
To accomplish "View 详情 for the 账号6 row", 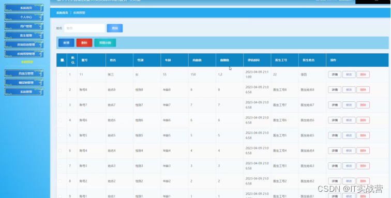I will (x=335, y=120).
